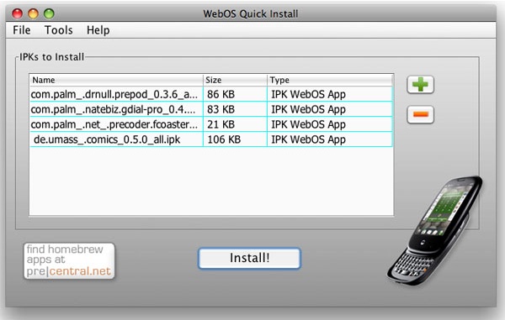Click IPK WebOS App type for fcoaster row
This screenshot has height=320, width=505.
coord(330,124)
